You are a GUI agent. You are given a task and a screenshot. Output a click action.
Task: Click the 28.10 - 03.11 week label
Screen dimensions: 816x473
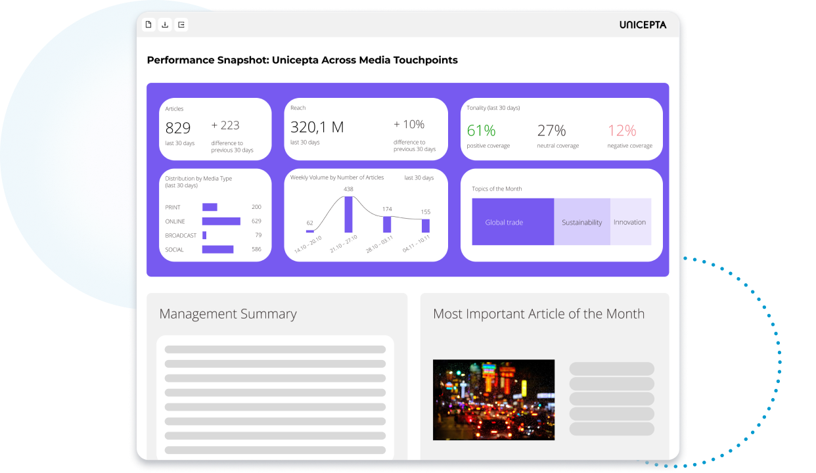[x=380, y=244]
